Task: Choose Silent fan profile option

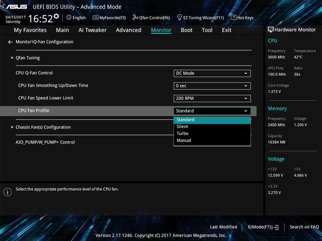Action: (212, 127)
